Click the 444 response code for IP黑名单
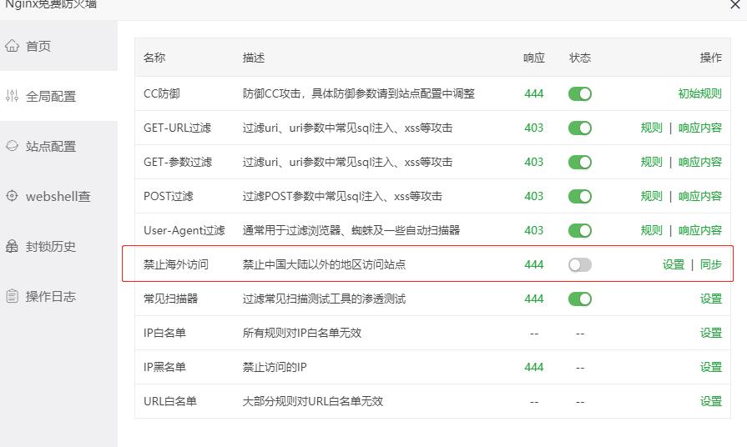The height and width of the screenshot is (447, 747). [533, 367]
